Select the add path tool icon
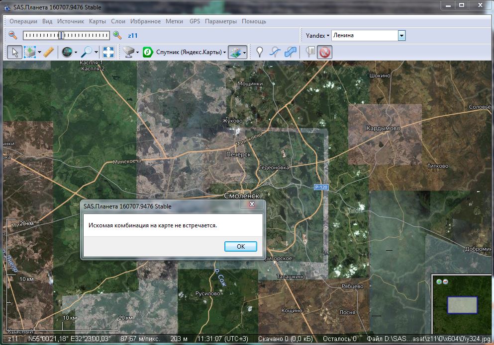 click(275, 52)
